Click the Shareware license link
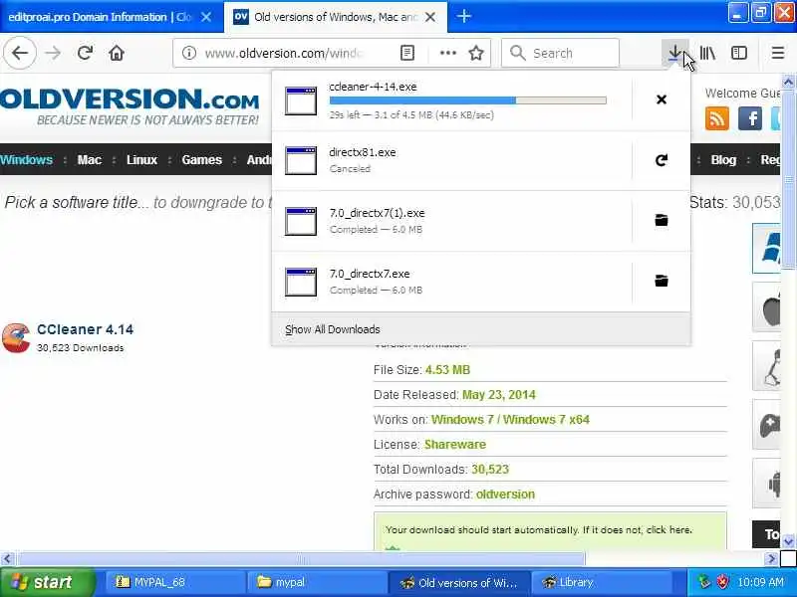Screen dimensions: 797x597 pyautogui.click(x=455, y=445)
